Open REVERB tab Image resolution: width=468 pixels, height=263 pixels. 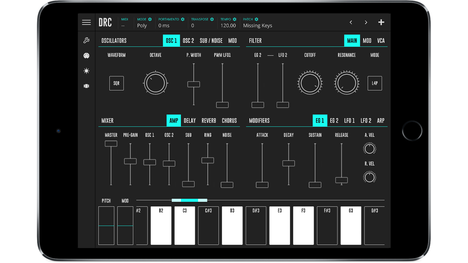(209, 121)
